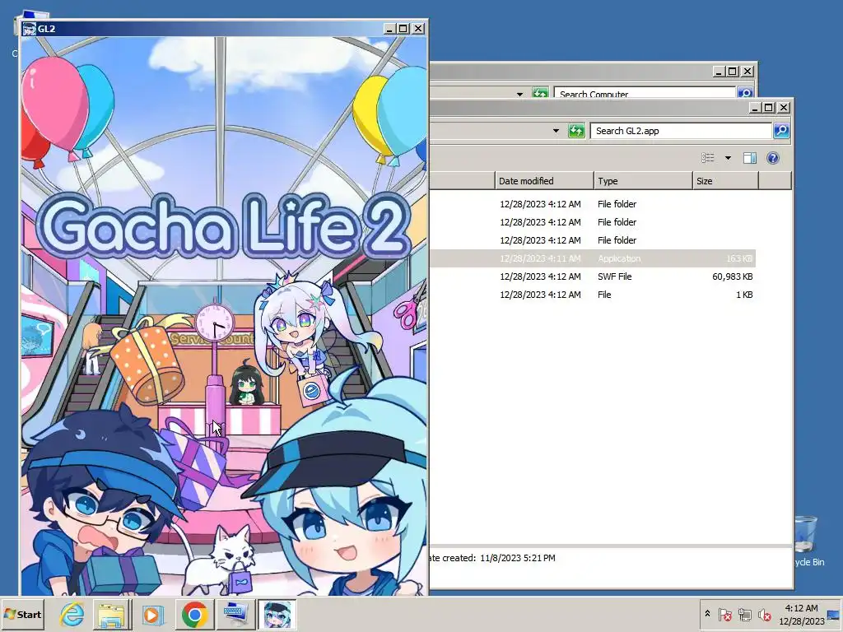Launch Windows Media Player from taskbar
This screenshot has height=632, width=843.
pos(153,614)
